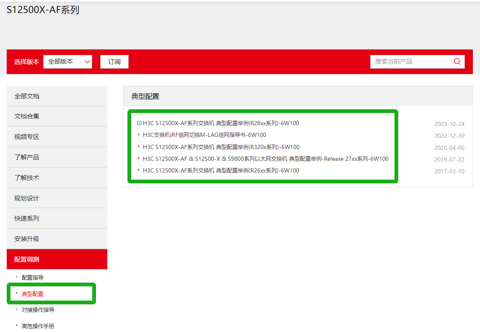The width and height of the screenshot is (480, 332).
Task: Click the date 2022-12-30
Action: pos(449,136)
